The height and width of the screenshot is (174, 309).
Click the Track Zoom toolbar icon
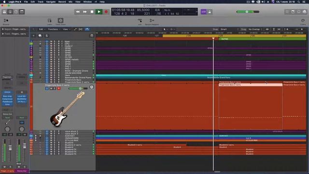(60, 21)
